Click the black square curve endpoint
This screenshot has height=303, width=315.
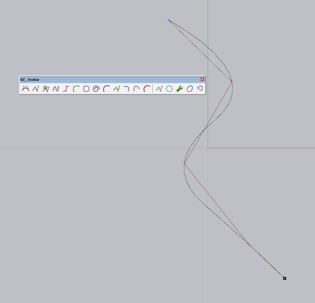285,278
